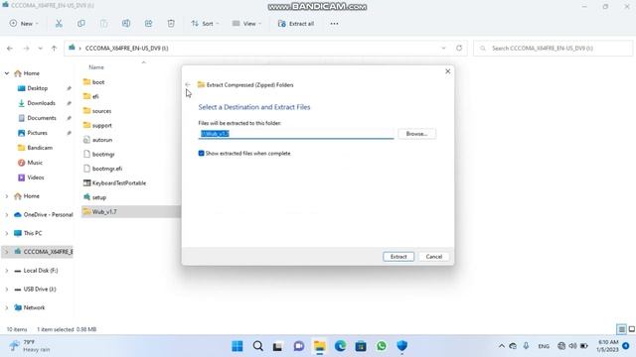Open Microsoft Edge from the taskbar
This screenshot has height=357, width=636.
click(340, 346)
